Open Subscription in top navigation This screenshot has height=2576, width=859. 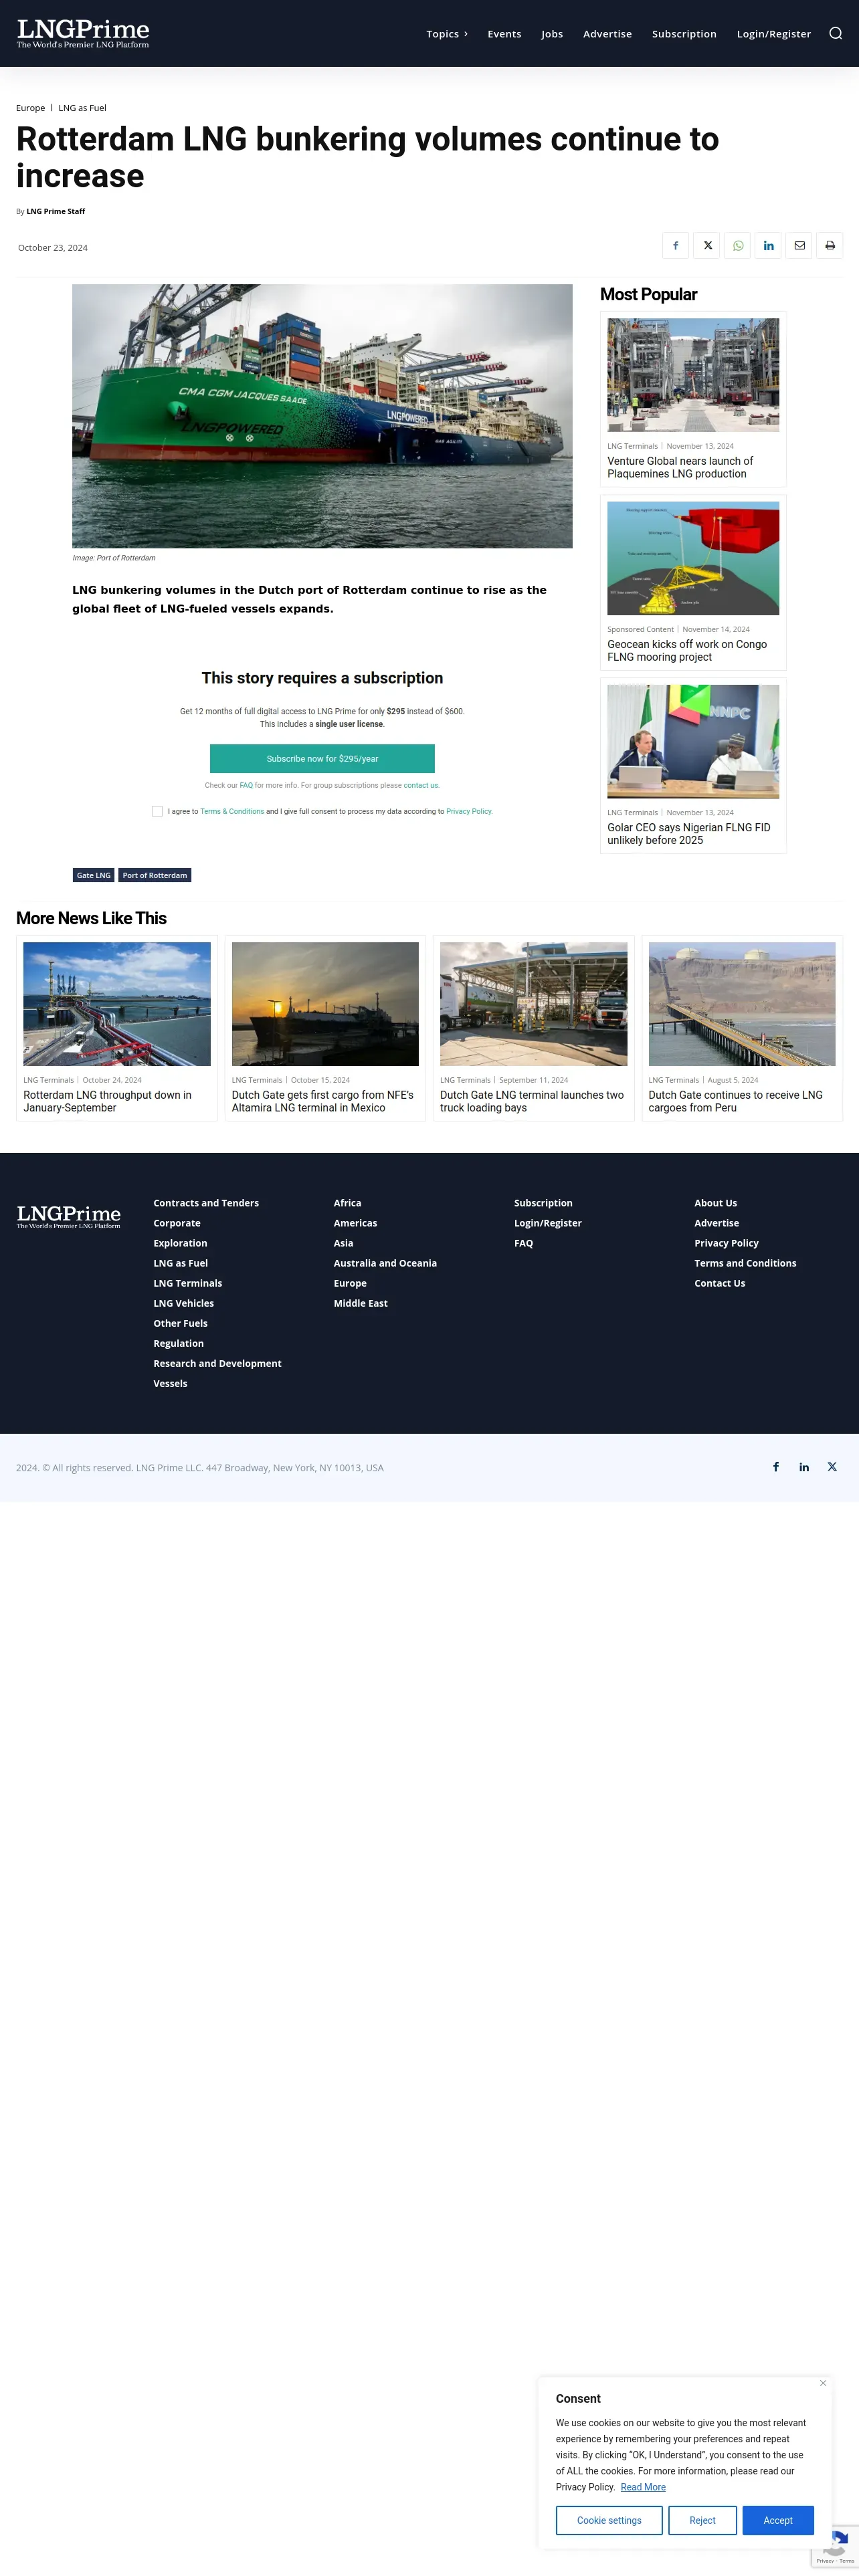pos(684,34)
